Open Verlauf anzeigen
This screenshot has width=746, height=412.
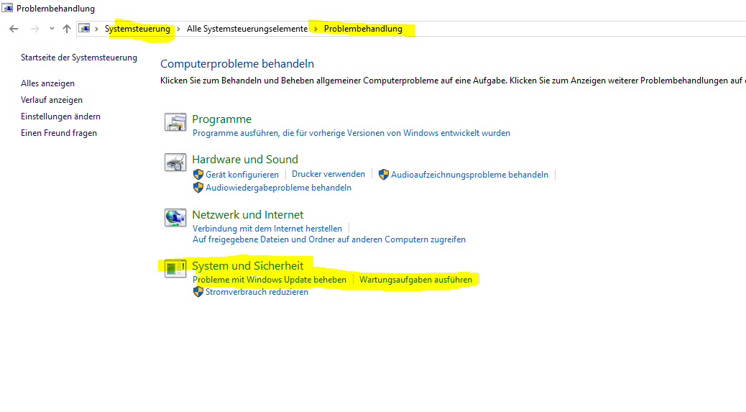coord(51,100)
